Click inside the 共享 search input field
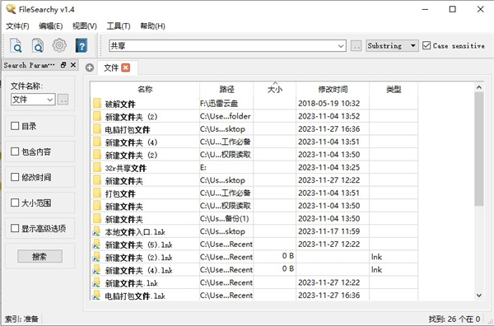494x326 pixels. pos(223,46)
